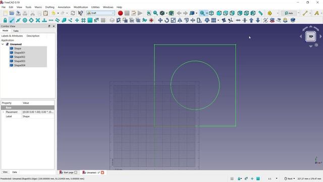Click the Draft heal red cross icon
The width and height of the screenshot is (323, 182).
pyautogui.click(x=151, y=20)
